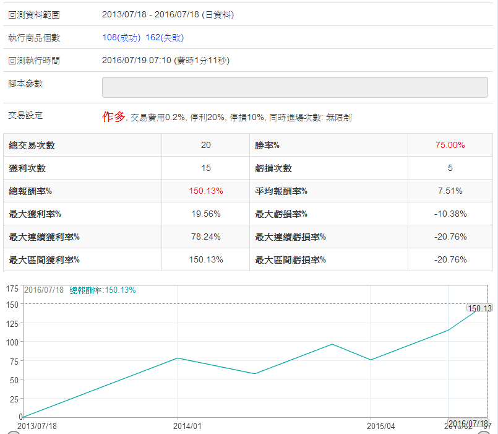Click the 2013/07/18 - 2016/07/18 date range text
Screen dimensions: 498x434
pos(168,15)
